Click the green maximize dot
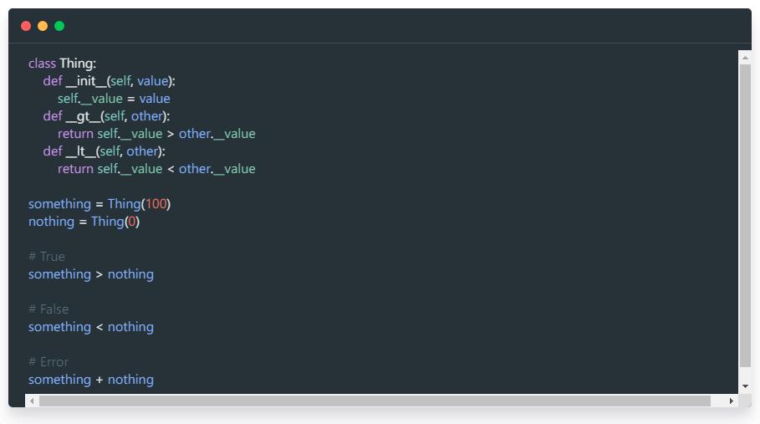Screen dimensions: 760x424 (59, 26)
